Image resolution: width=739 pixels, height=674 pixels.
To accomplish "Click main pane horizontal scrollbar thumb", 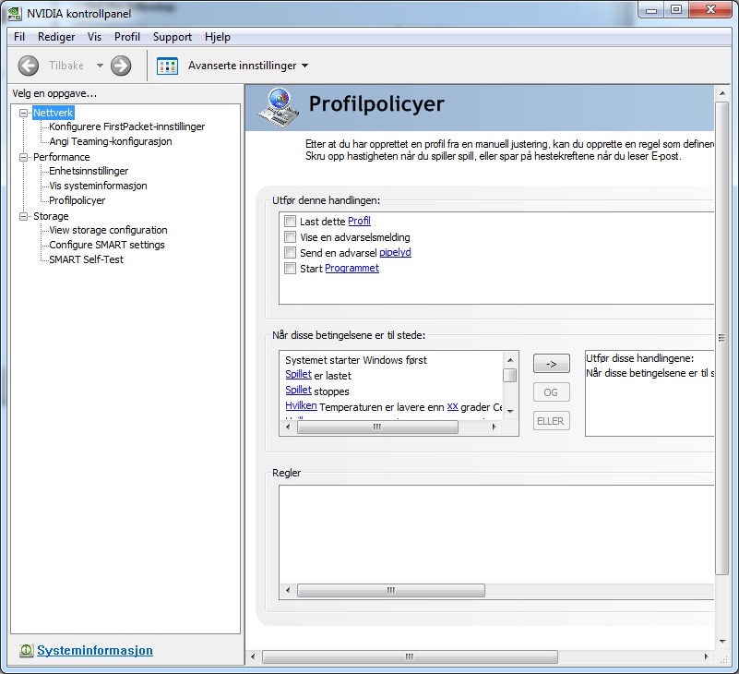I will pos(410,656).
